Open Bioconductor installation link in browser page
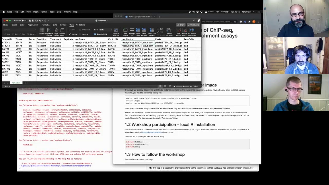 click(152, 132)
